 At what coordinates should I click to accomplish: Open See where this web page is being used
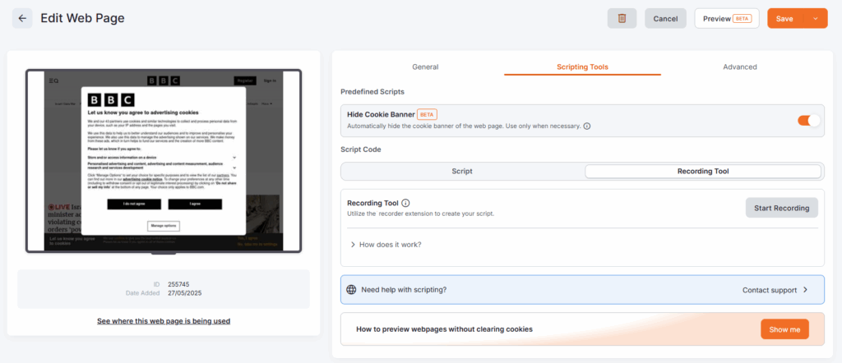point(164,321)
